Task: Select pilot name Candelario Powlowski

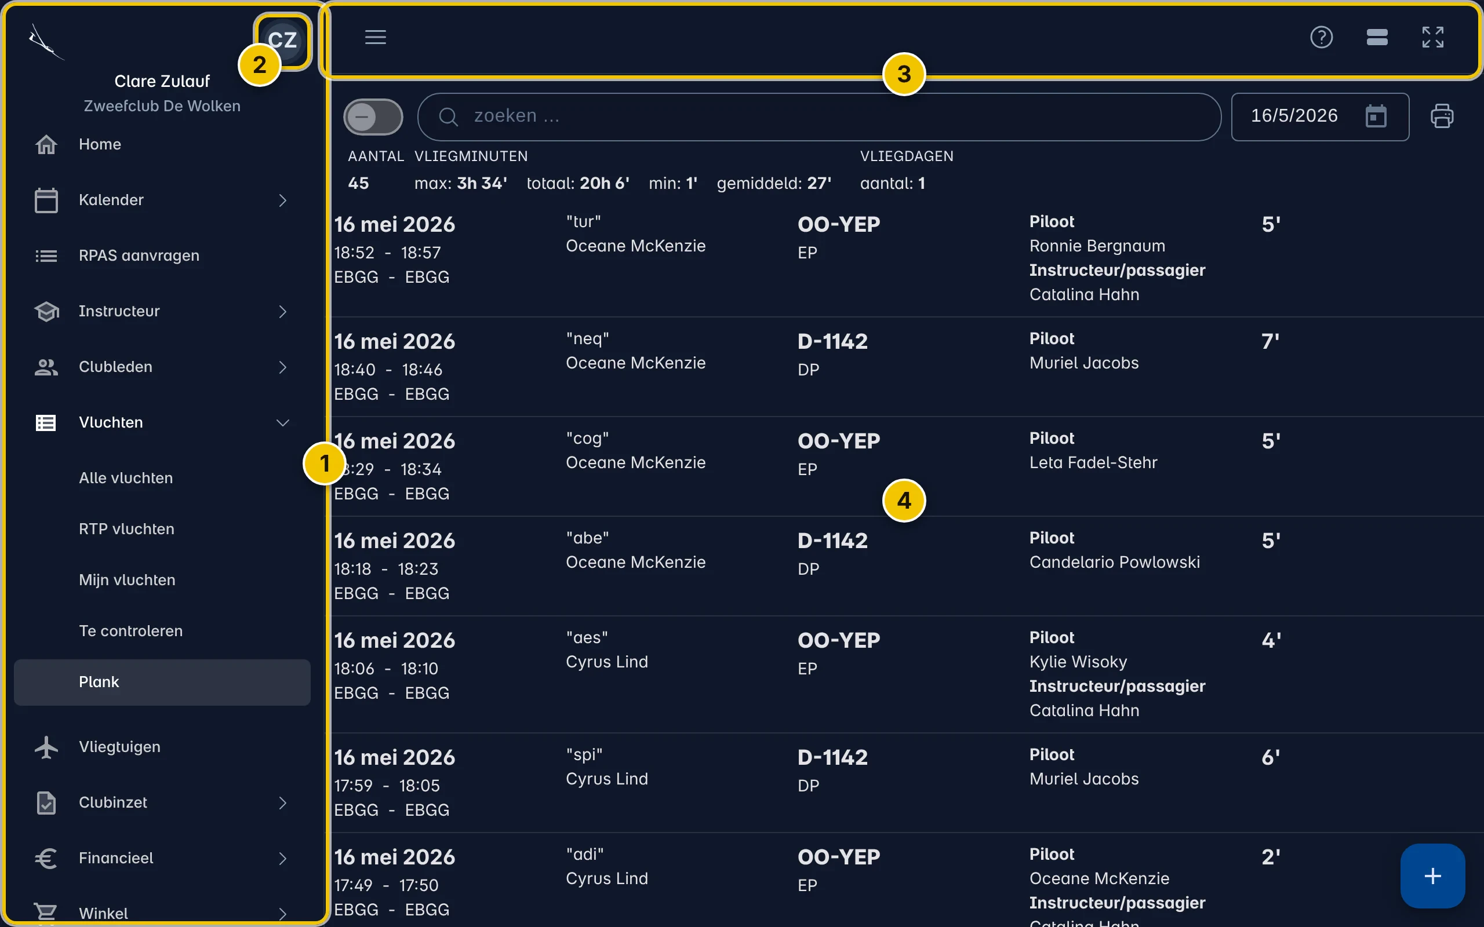Action: click(1114, 563)
